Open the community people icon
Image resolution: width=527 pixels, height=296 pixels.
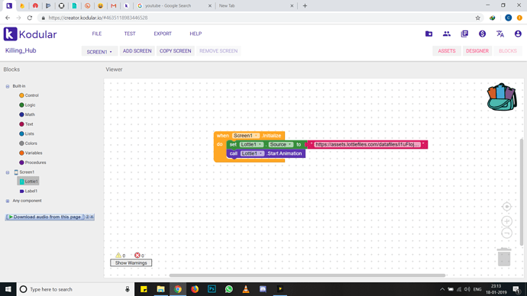point(446,34)
